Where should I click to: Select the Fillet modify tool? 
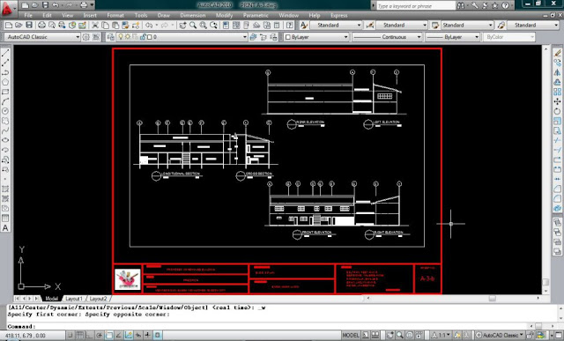[557, 198]
